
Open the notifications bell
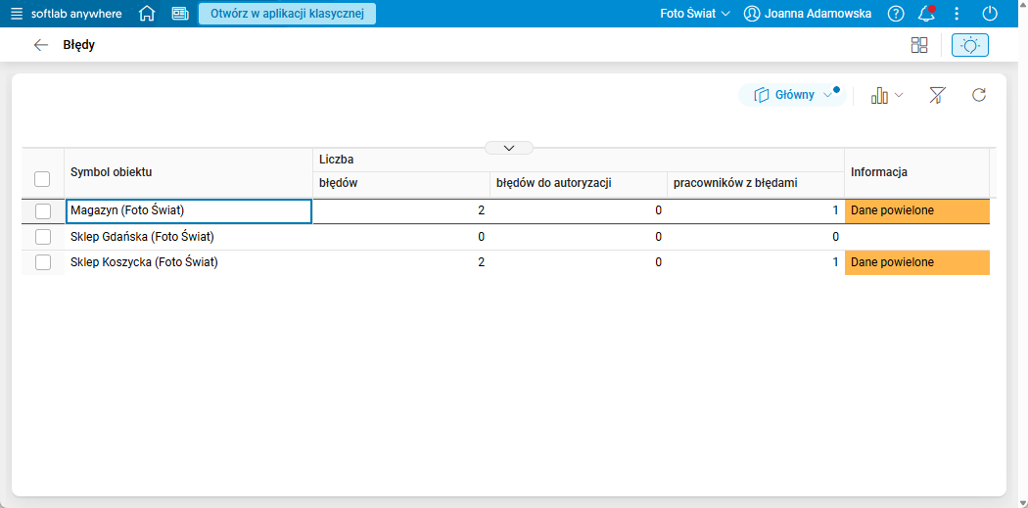coord(926,14)
